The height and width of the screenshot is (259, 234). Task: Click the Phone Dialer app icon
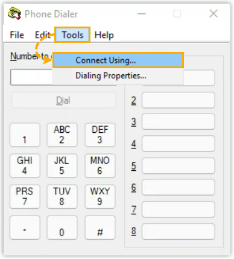pos(14,13)
